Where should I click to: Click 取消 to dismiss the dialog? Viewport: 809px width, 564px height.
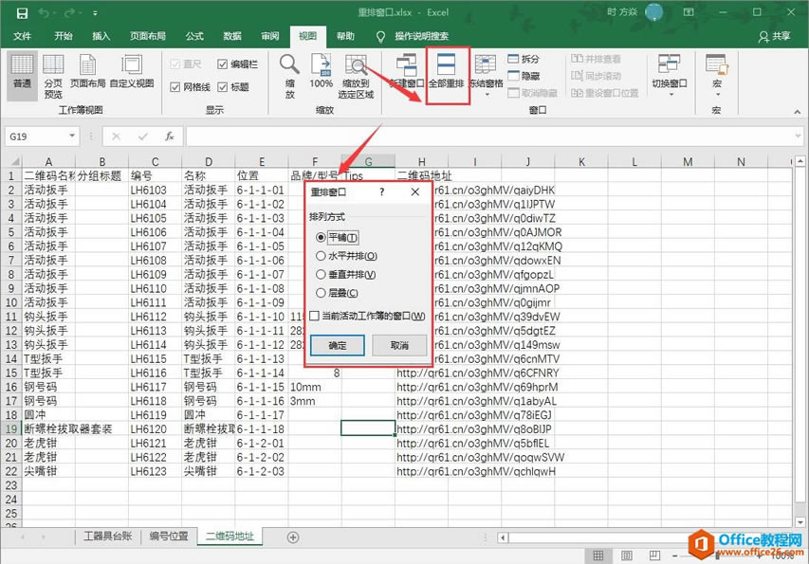point(399,345)
